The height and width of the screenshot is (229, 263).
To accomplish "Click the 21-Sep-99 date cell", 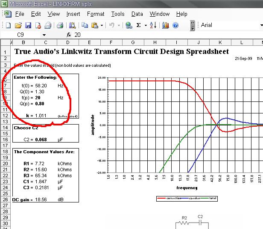I will click(243, 59).
